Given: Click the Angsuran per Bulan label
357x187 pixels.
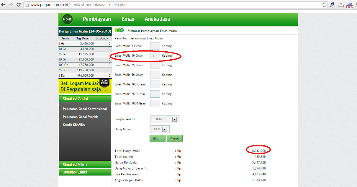Looking at the screenshot, I should coord(129,180).
